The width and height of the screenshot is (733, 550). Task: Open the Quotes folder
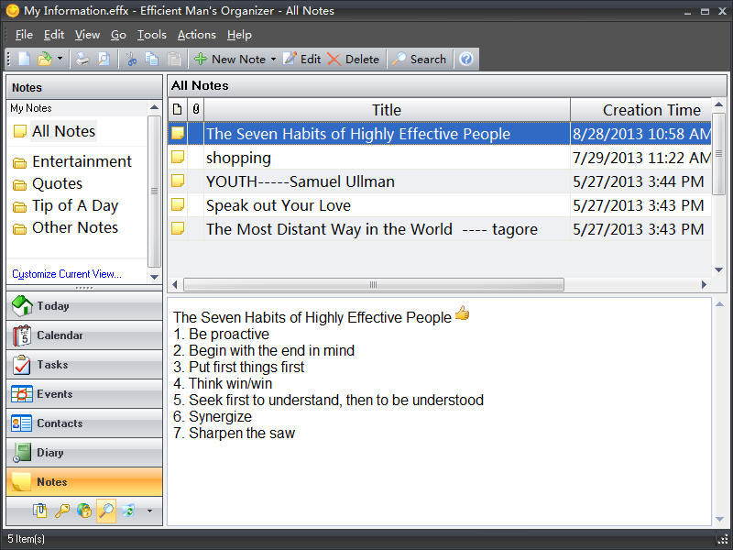point(57,183)
